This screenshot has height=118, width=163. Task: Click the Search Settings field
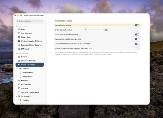point(30,21)
